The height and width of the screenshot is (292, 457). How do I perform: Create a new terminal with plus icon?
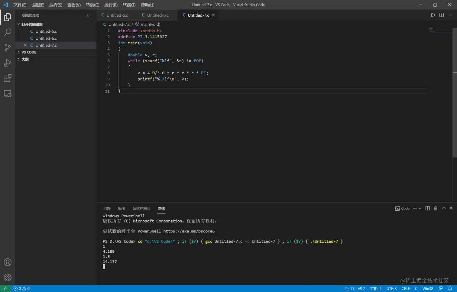pos(415,208)
